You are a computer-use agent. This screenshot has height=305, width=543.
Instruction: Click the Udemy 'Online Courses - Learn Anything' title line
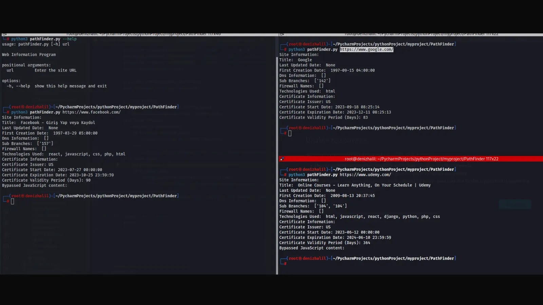[x=355, y=185]
